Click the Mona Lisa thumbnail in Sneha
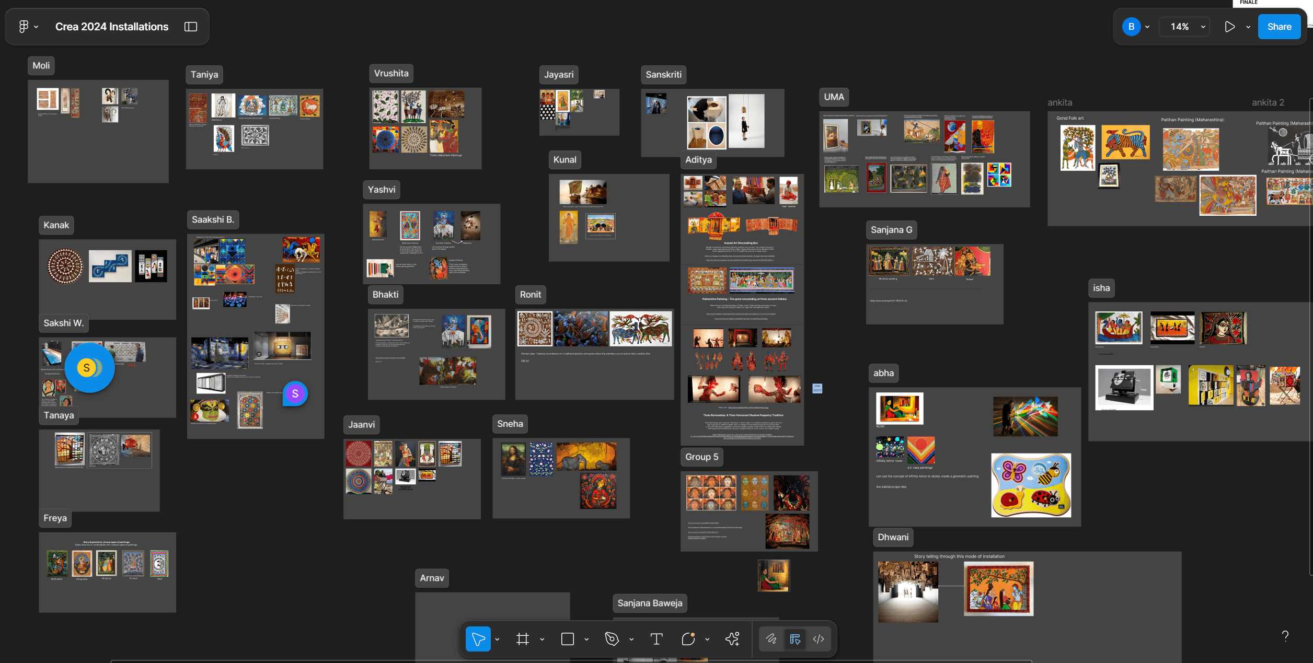The height and width of the screenshot is (663, 1313). pyautogui.click(x=513, y=459)
